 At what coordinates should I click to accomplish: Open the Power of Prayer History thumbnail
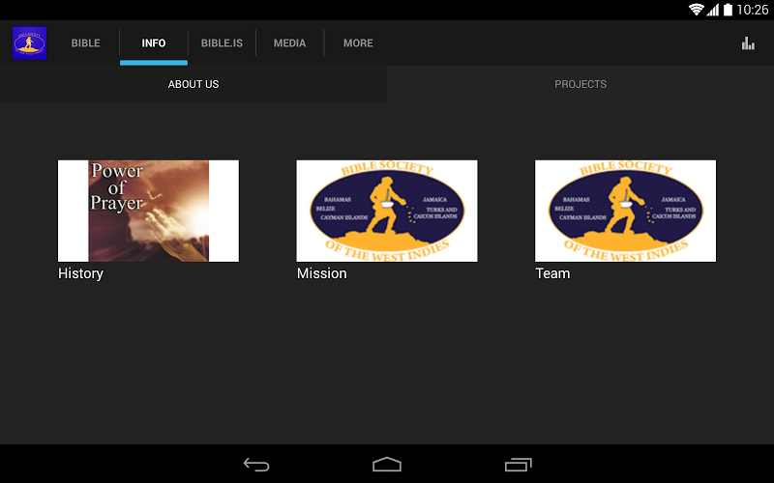[x=148, y=211]
